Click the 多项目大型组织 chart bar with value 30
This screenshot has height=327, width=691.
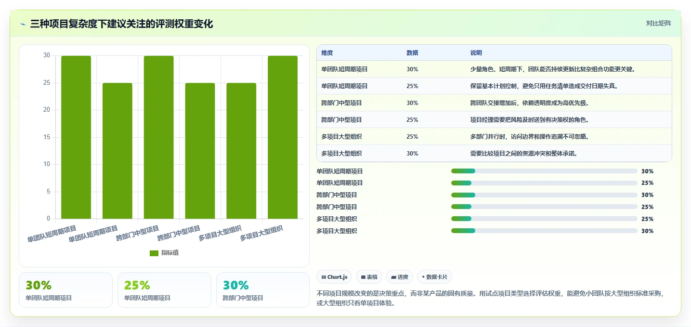283,137
